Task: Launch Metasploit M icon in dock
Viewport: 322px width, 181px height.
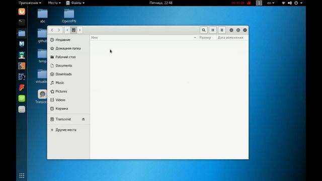Action: point(22,44)
